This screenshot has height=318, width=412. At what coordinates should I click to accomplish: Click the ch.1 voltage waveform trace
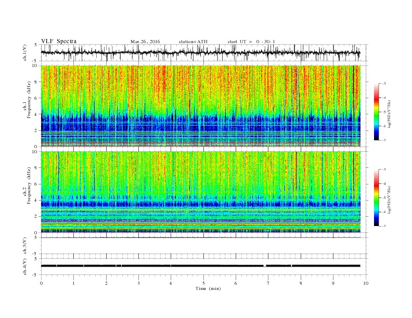[x=200, y=52]
